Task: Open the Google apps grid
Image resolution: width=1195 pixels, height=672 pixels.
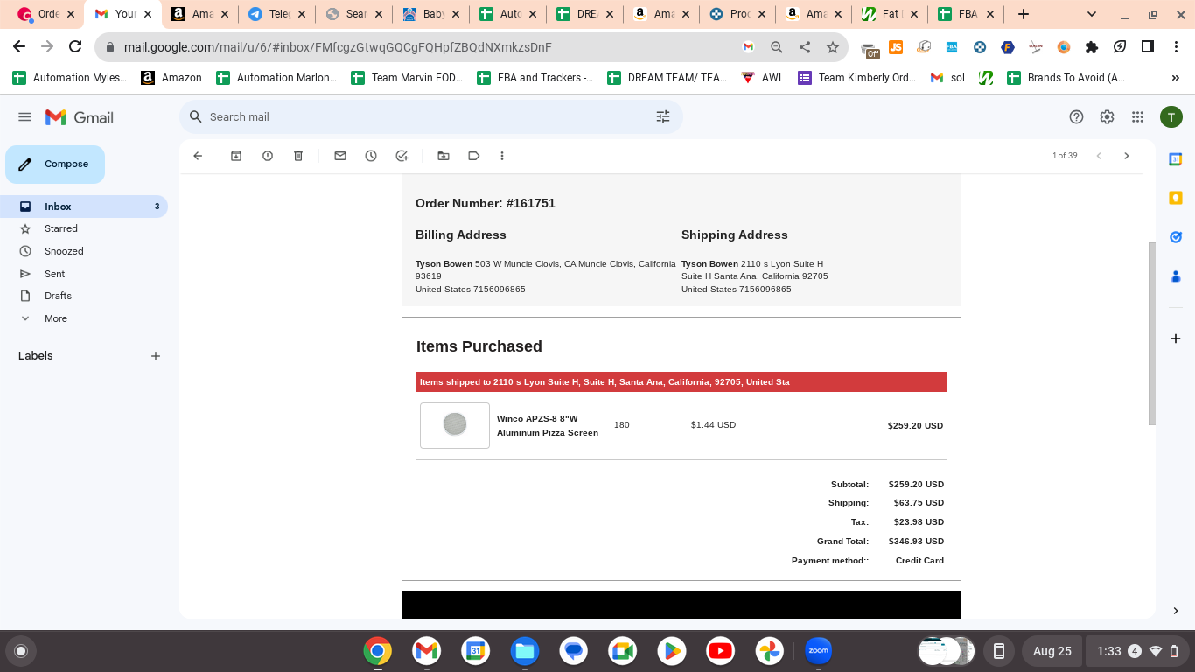Action: click(x=1137, y=117)
